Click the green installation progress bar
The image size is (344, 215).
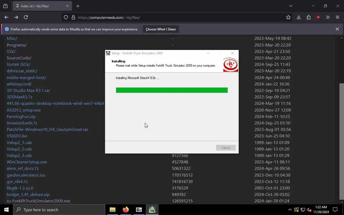(172, 90)
